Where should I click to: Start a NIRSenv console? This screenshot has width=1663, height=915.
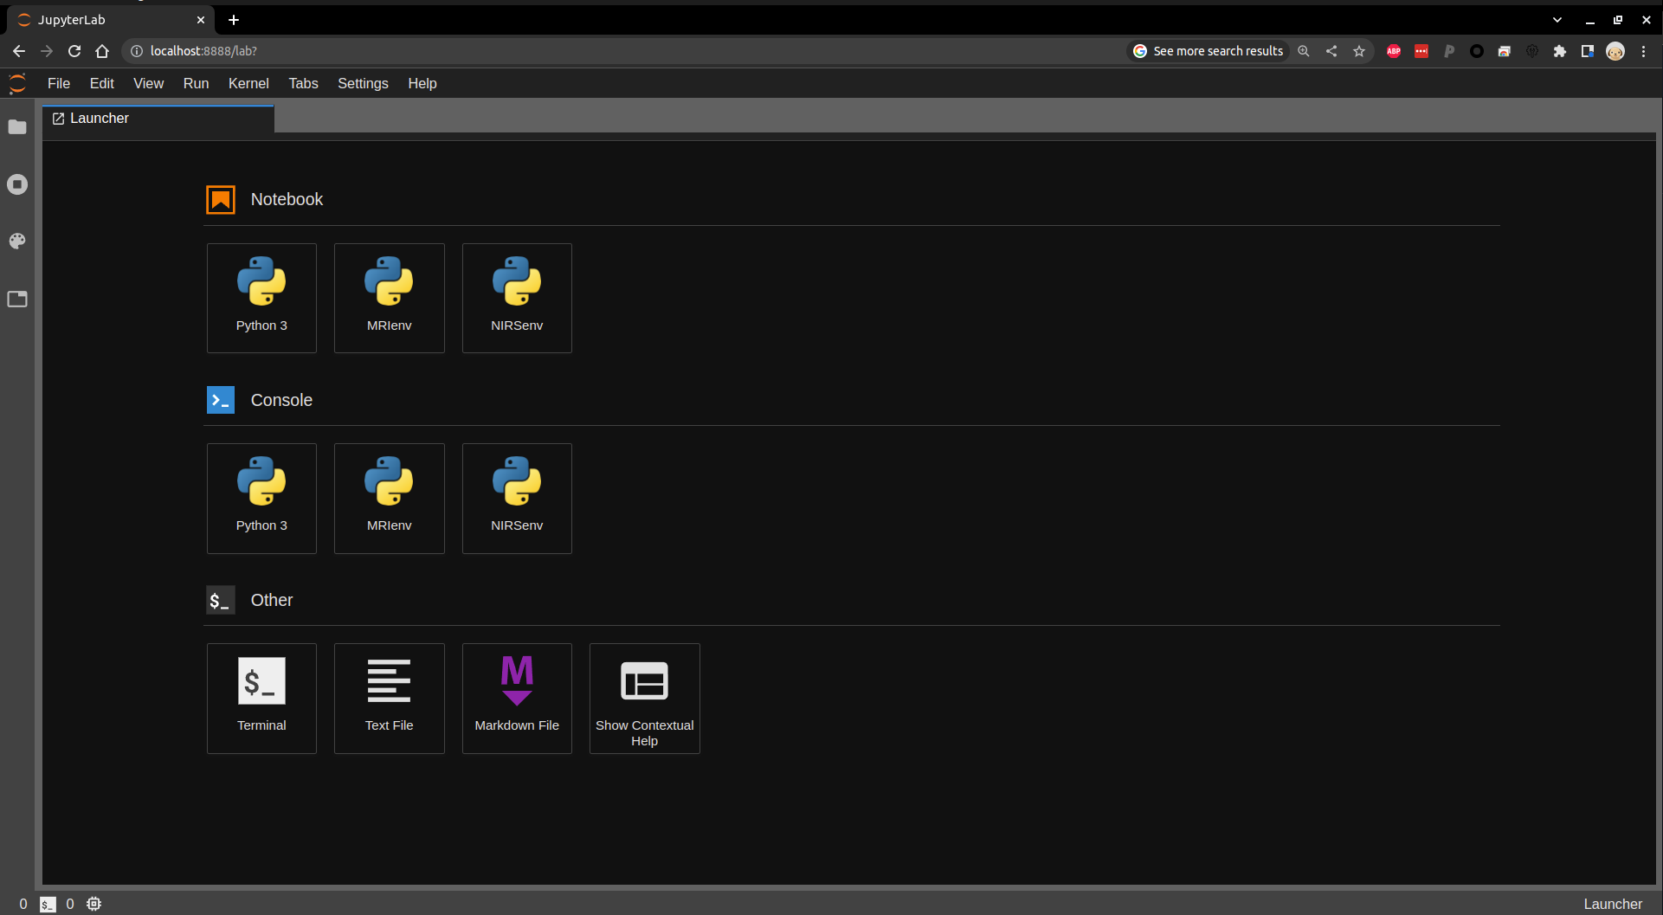coord(517,498)
